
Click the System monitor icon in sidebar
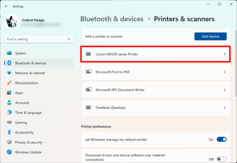(9, 53)
